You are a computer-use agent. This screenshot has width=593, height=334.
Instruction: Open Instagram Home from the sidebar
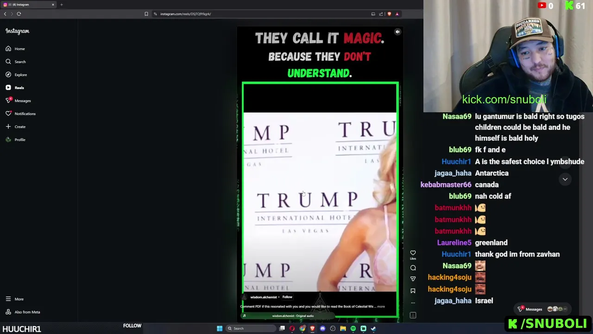pyautogui.click(x=15, y=49)
